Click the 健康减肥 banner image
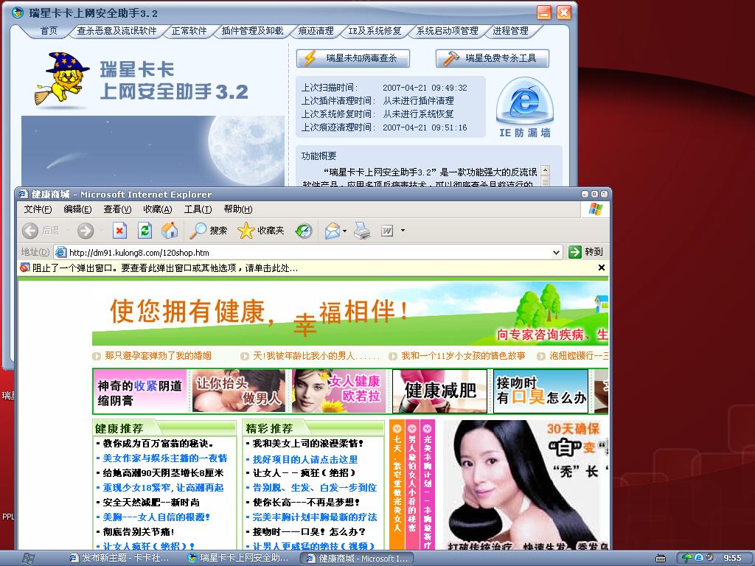This screenshot has width=755, height=566. pyautogui.click(x=439, y=391)
